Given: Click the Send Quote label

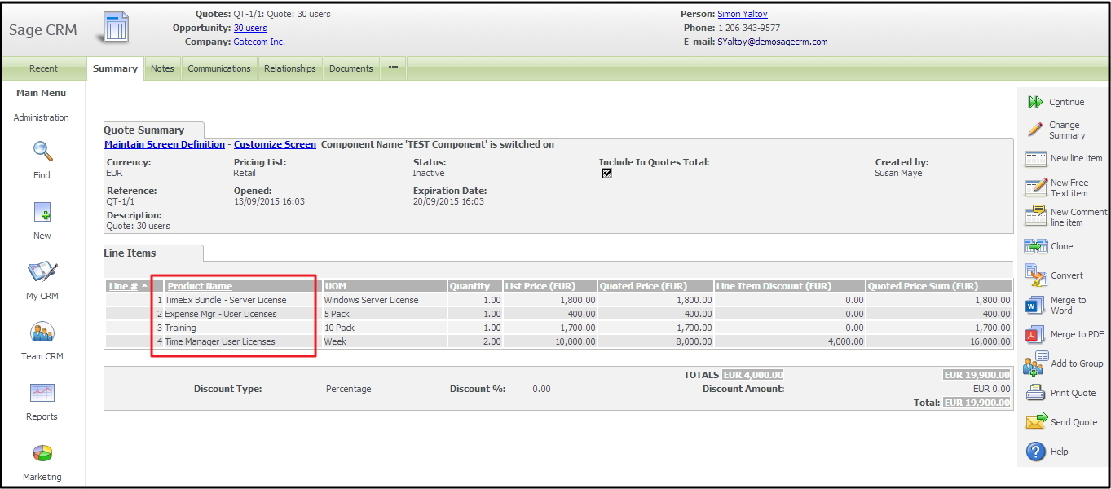Looking at the screenshot, I should (1074, 422).
